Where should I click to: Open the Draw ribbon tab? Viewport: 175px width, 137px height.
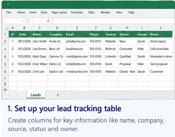tap(44, 12)
